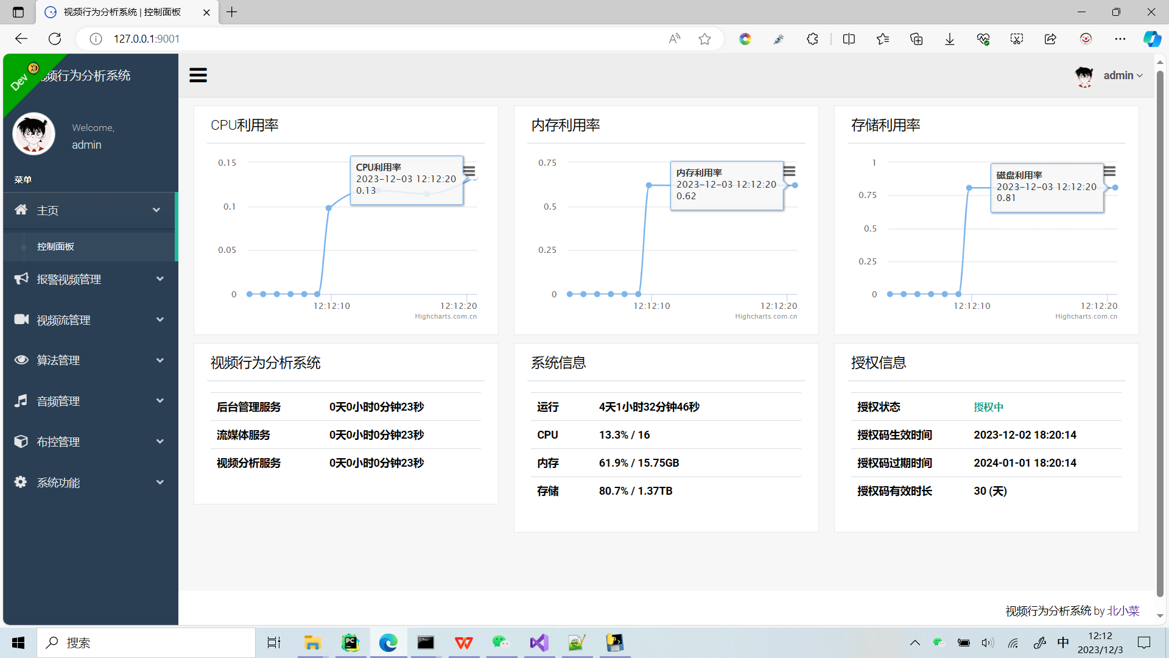Add page to favorites with star icon
This screenshot has height=658, width=1169.
click(704, 39)
